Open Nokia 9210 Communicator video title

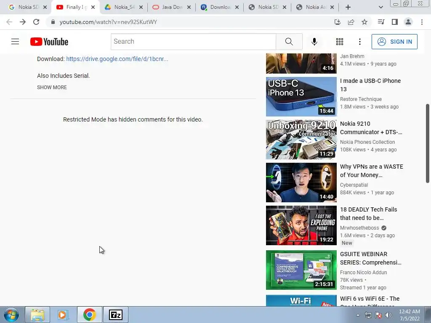pyautogui.click(x=371, y=128)
